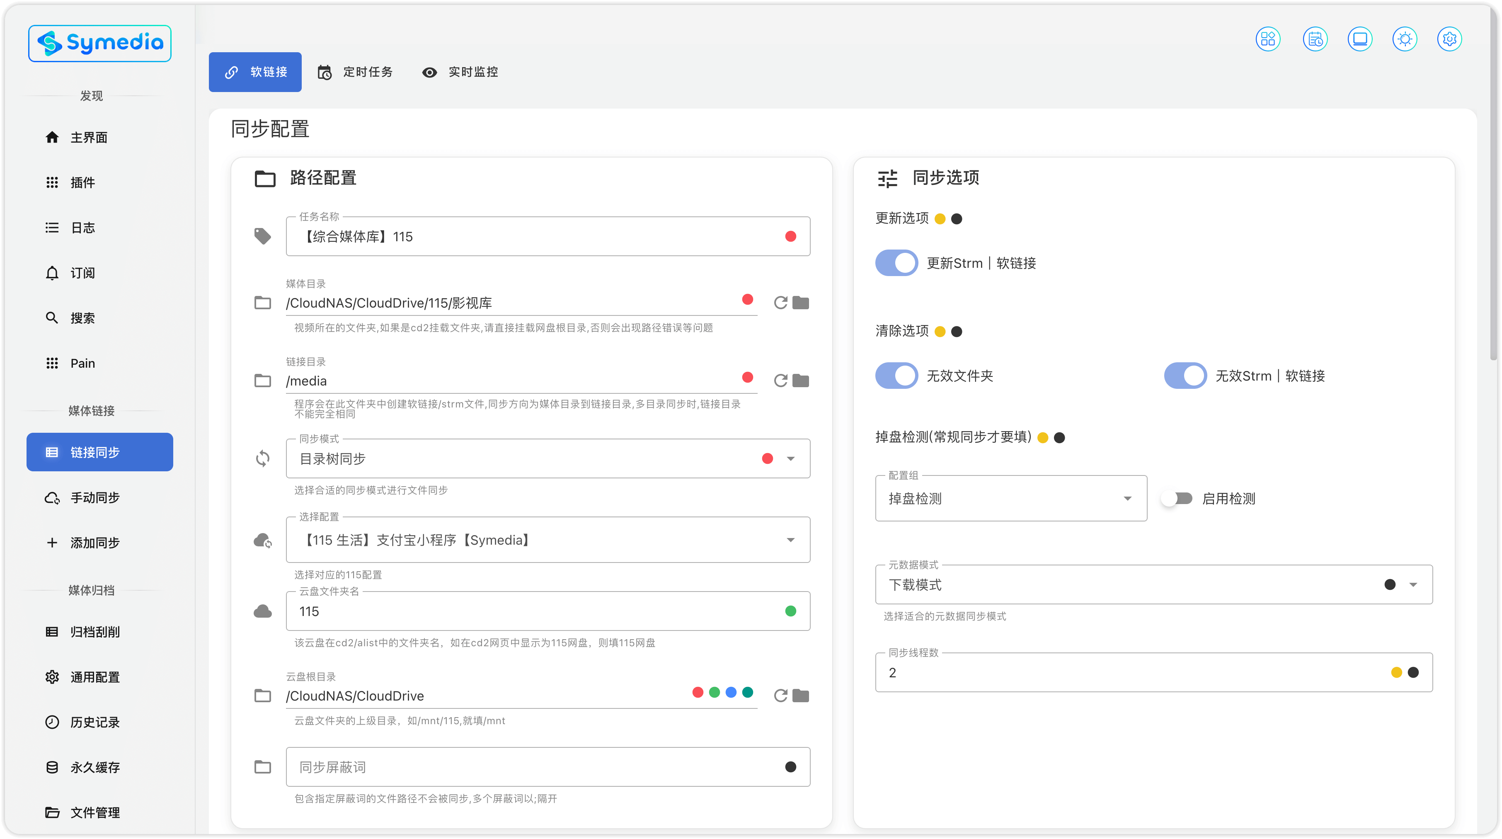Toggle 更新Strm | 软链接 switch
Screen dimensions: 1502x839
(896, 263)
